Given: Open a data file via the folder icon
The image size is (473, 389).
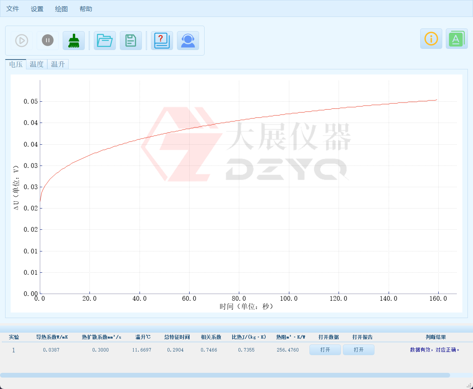Looking at the screenshot, I should click(x=104, y=40).
